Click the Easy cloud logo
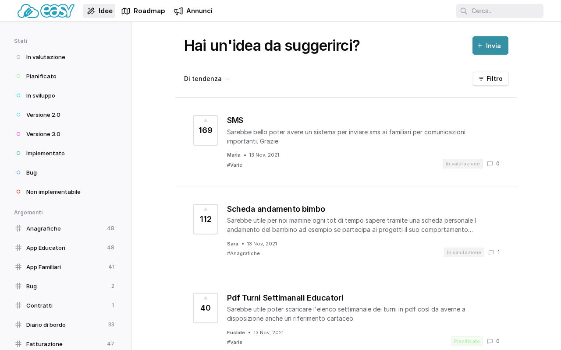561x350 pixels. [46, 11]
